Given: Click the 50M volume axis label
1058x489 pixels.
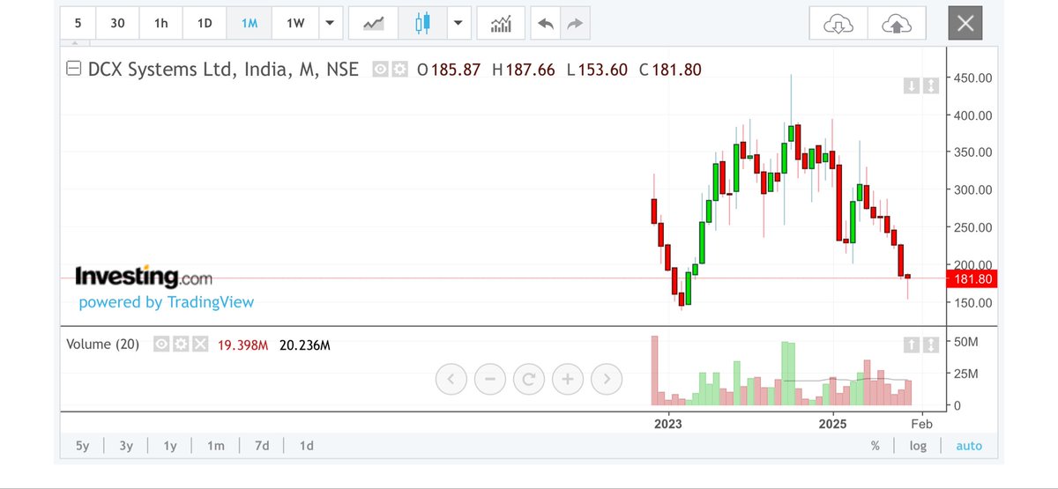Looking at the screenshot, I should (x=968, y=340).
